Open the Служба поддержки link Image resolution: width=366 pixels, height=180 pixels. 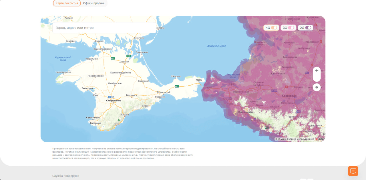click(x=66, y=176)
